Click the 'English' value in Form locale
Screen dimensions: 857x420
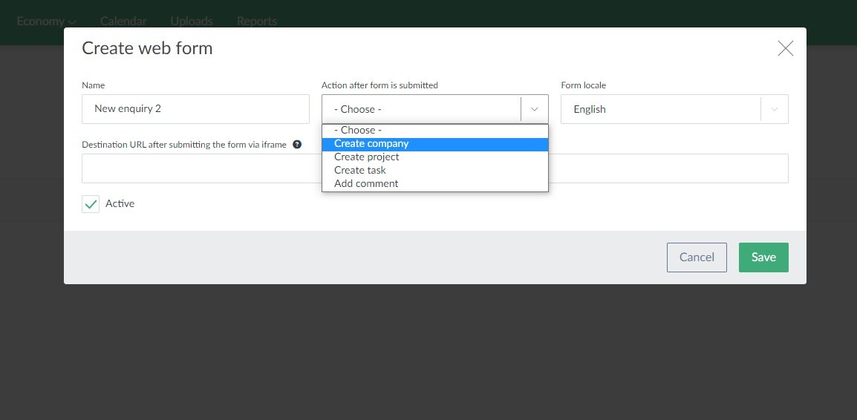[590, 109]
